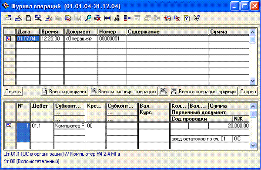Click status line Дт 01.1 (ОС в организации)
Screen dimensions: 261x170
[x=62, y=154]
